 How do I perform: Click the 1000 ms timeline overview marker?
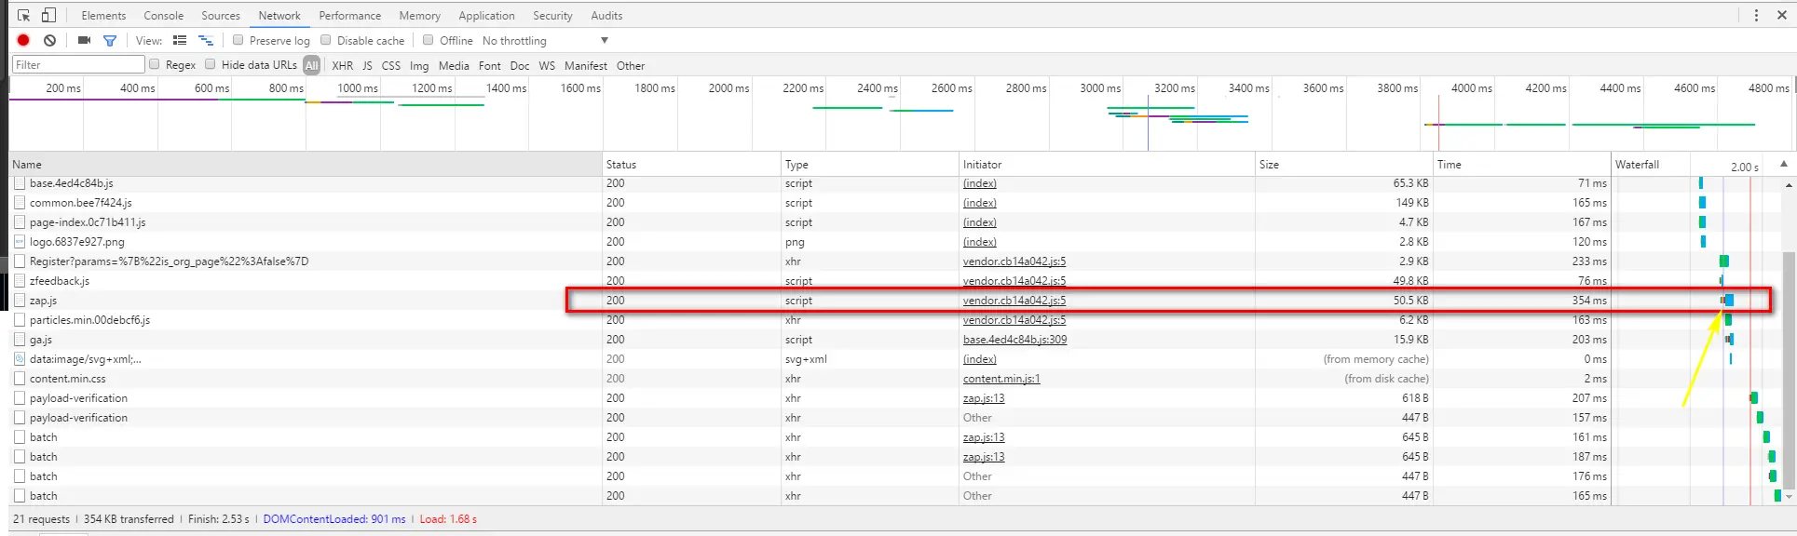[358, 88]
